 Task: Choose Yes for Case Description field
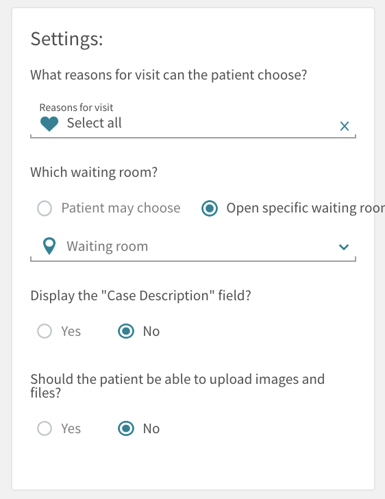(45, 331)
